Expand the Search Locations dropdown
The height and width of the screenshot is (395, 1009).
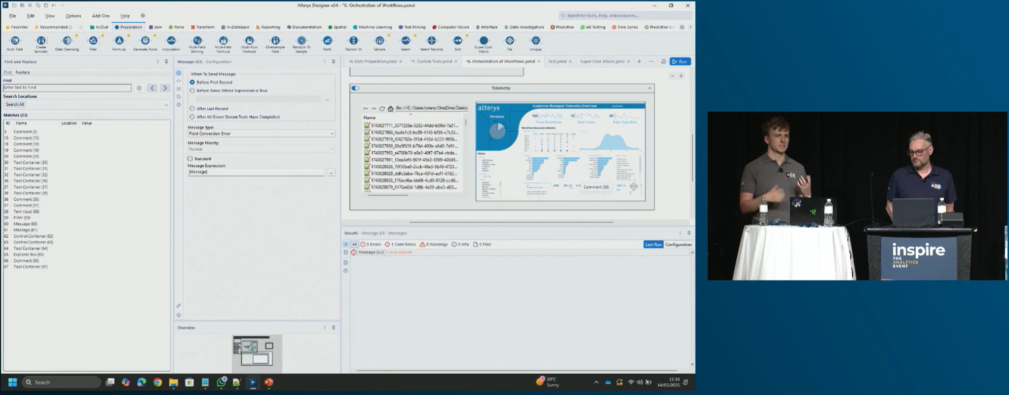(x=86, y=105)
